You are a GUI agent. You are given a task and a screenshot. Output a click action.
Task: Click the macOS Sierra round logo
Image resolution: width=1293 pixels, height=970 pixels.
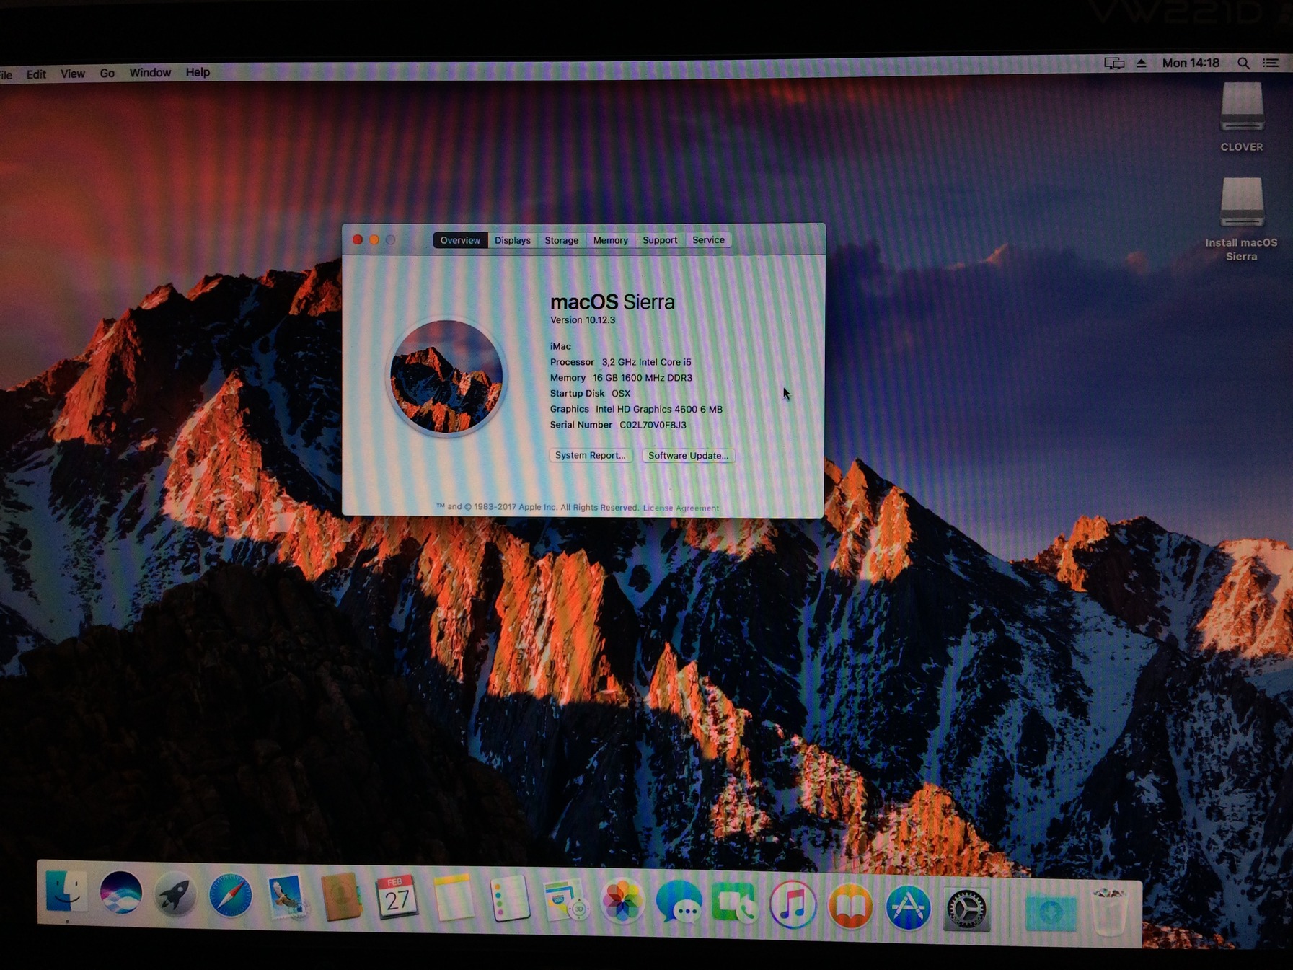click(446, 376)
